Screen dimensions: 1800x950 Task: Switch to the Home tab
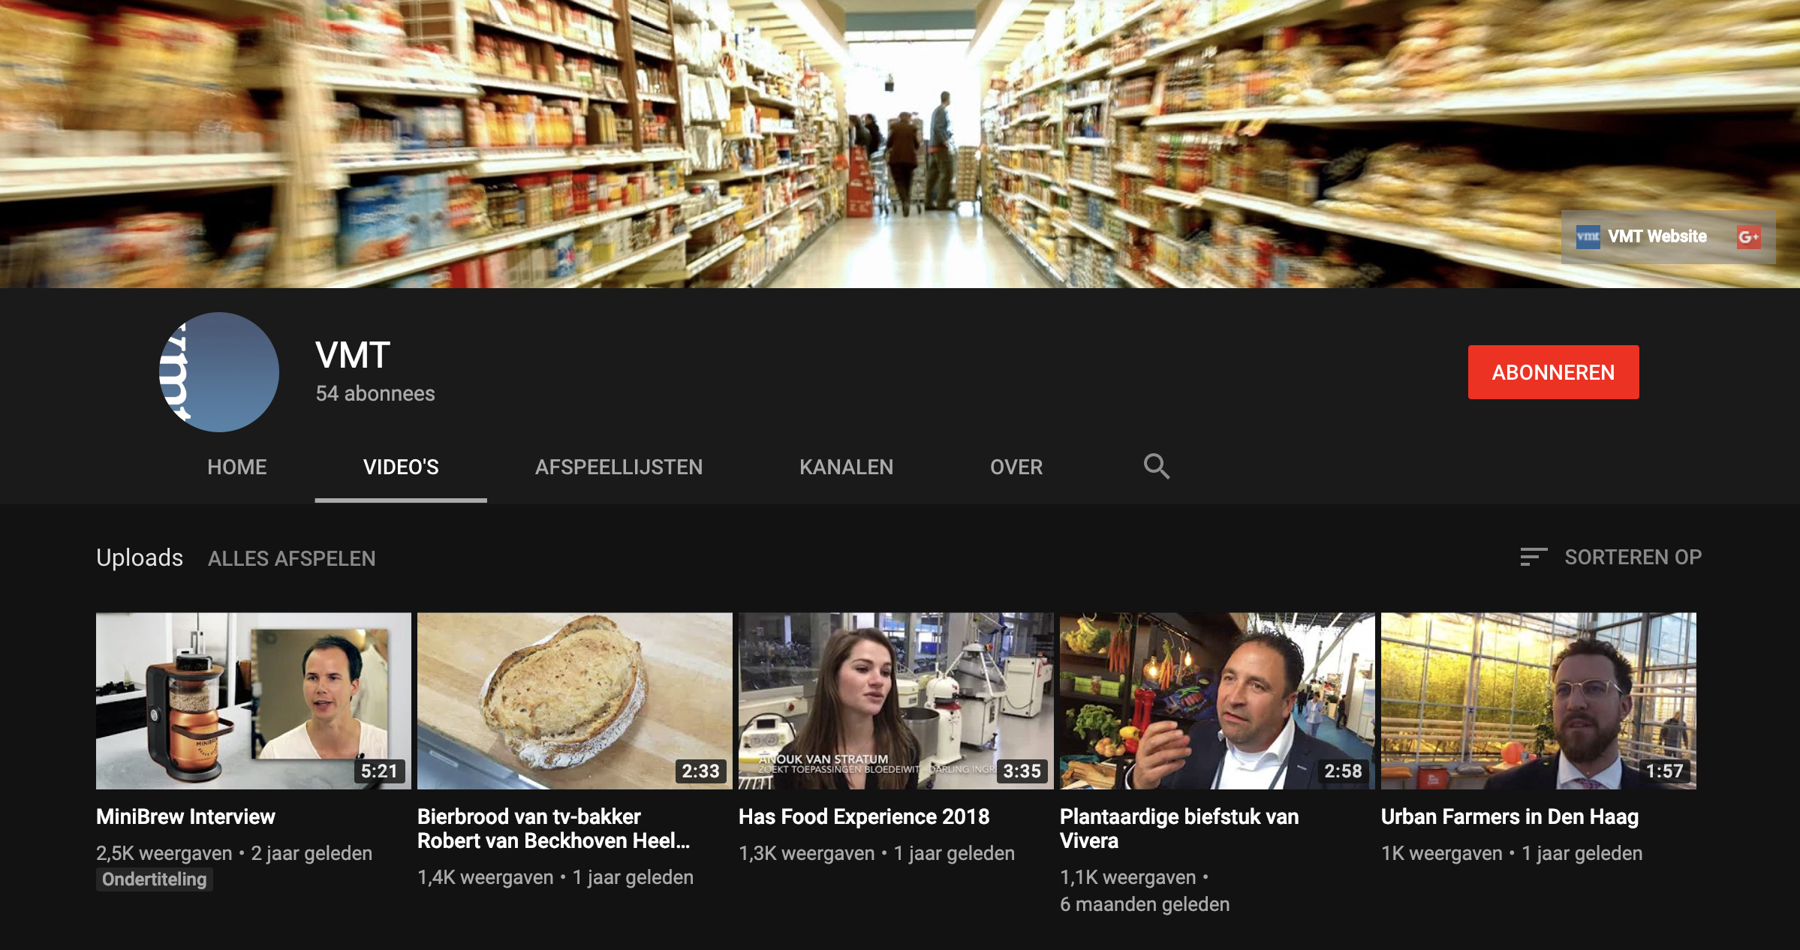pyautogui.click(x=237, y=467)
